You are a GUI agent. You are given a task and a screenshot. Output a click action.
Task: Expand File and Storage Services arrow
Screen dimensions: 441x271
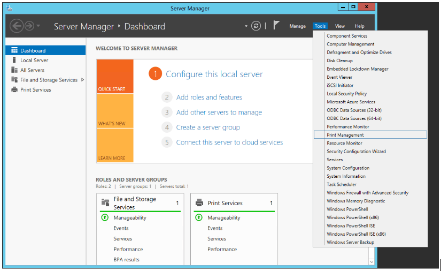click(82, 80)
